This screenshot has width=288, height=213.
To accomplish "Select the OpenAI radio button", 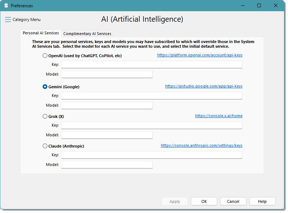I will pos(45,56).
